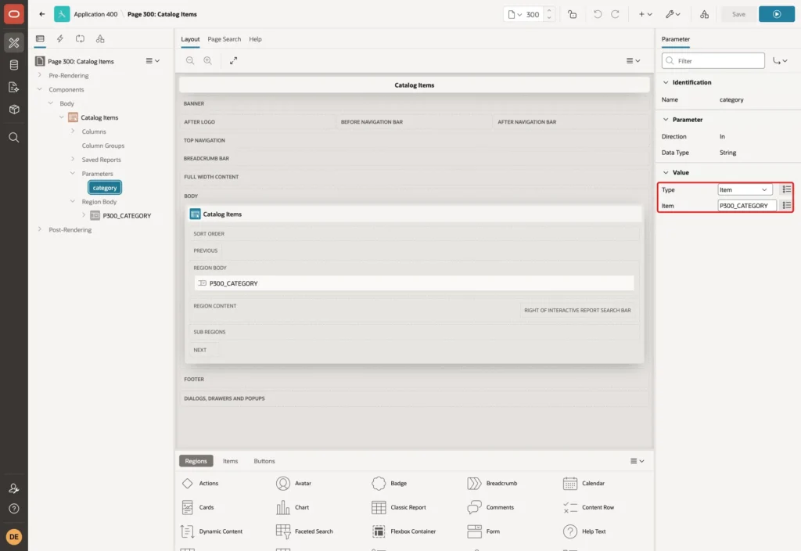Click the Filter properties field
This screenshot has height=551, width=801.
713,61
